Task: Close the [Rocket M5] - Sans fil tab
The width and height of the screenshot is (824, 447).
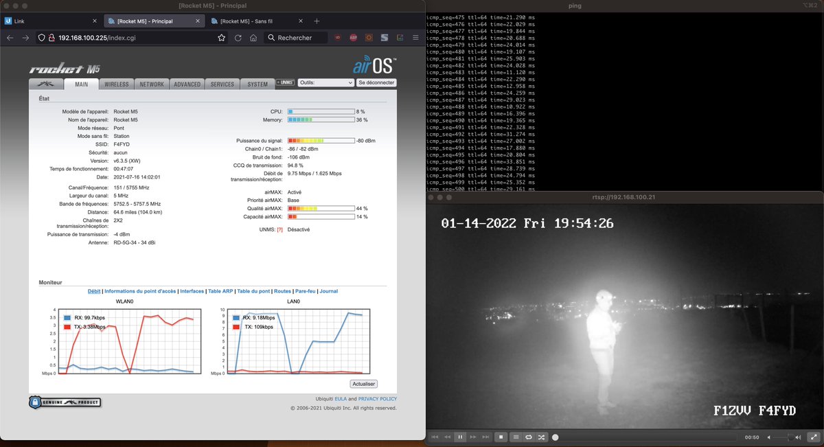Action: 301,21
